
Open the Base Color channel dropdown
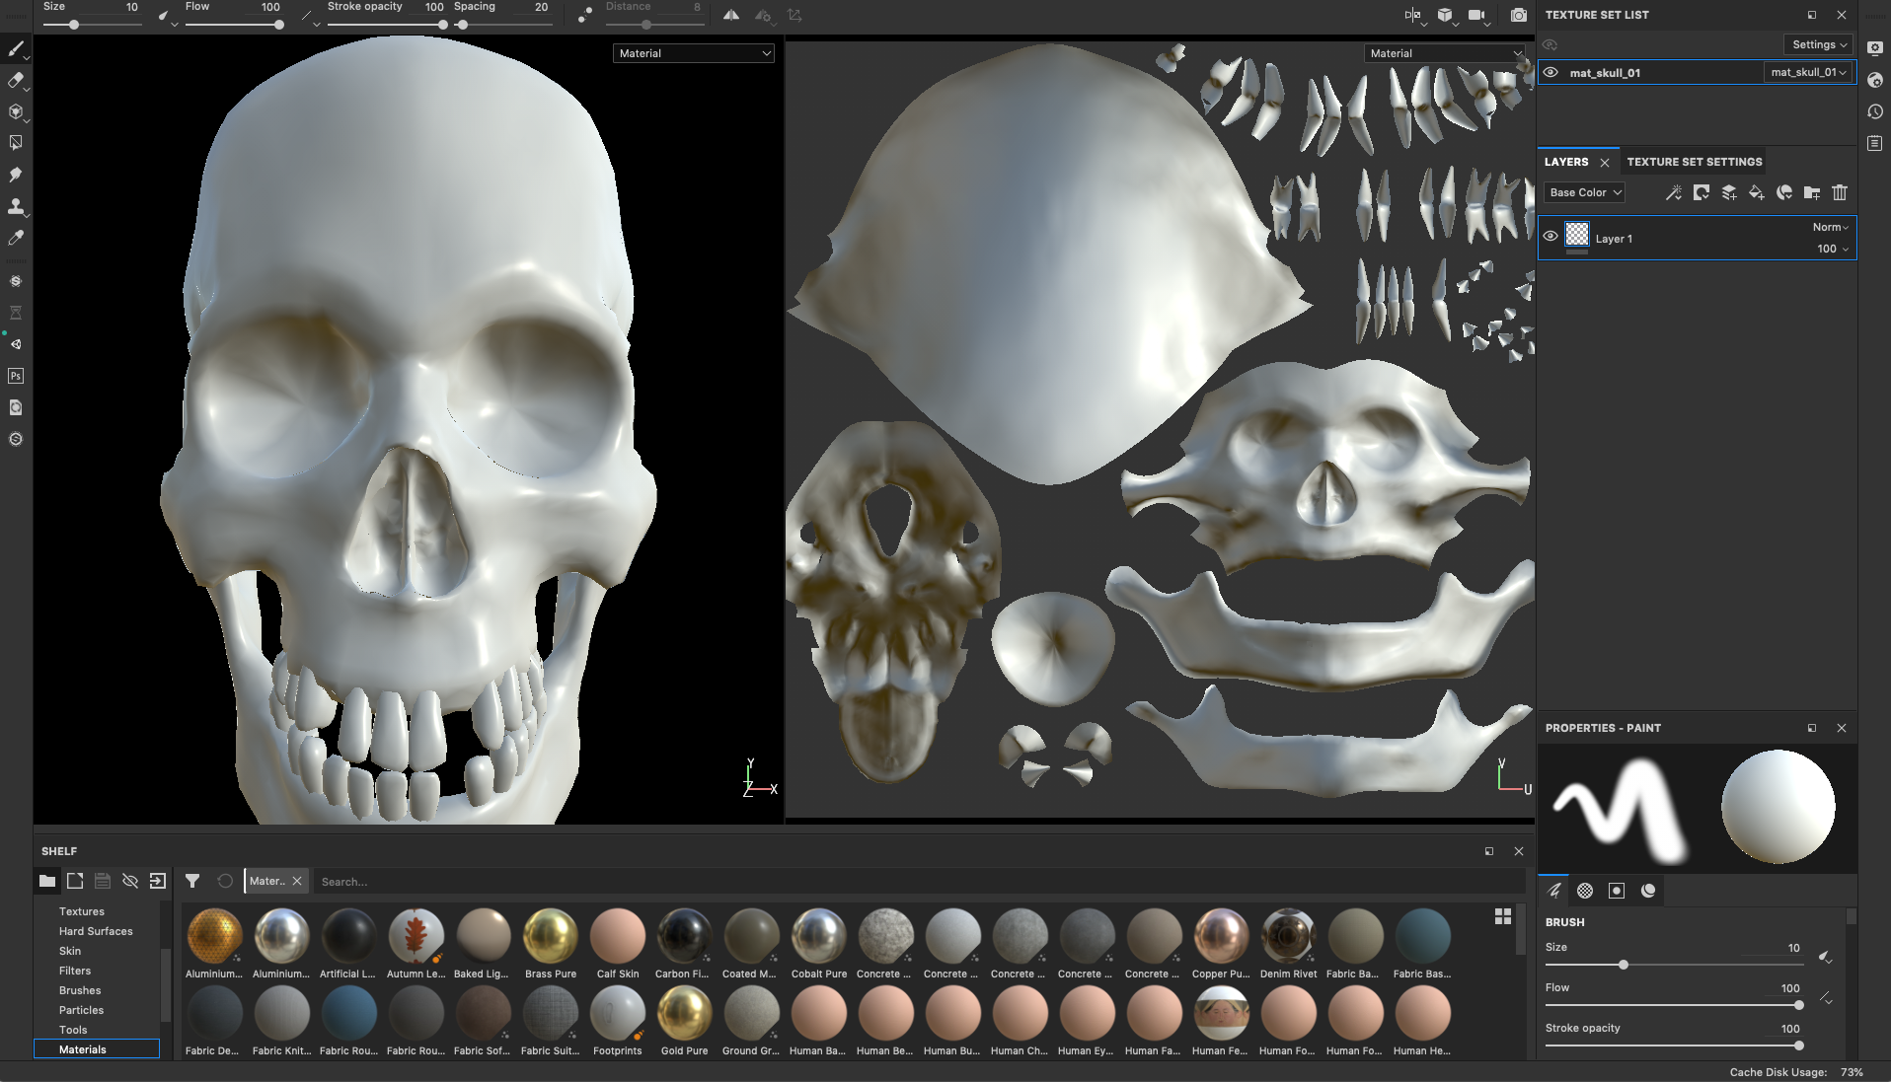[x=1584, y=192]
